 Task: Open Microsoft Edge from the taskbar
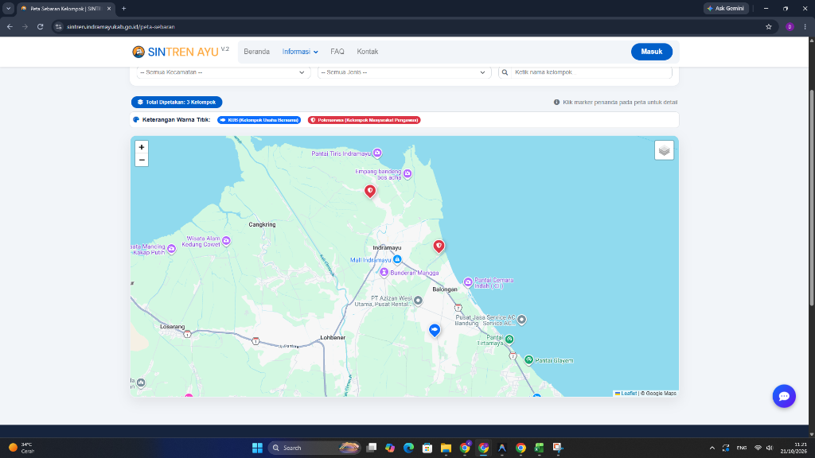pos(408,448)
